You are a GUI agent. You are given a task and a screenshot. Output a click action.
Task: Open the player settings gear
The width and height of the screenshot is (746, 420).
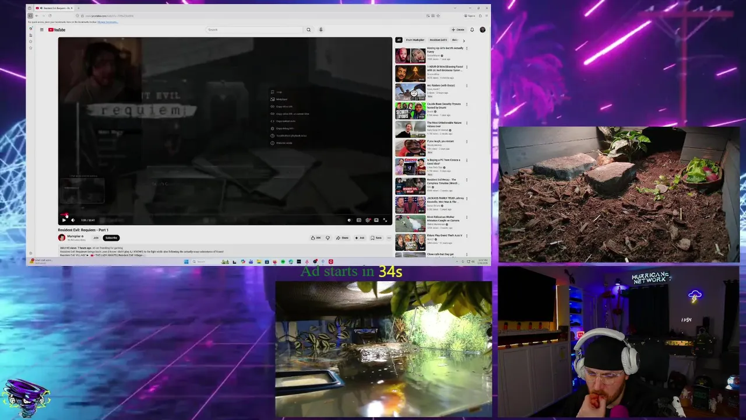[x=368, y=220]
